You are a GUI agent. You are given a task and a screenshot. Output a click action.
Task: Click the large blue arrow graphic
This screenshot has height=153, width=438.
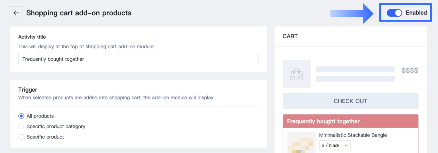(352, 13)
